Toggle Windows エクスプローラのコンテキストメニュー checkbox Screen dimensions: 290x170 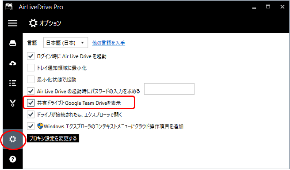click(x=31, y=126)
